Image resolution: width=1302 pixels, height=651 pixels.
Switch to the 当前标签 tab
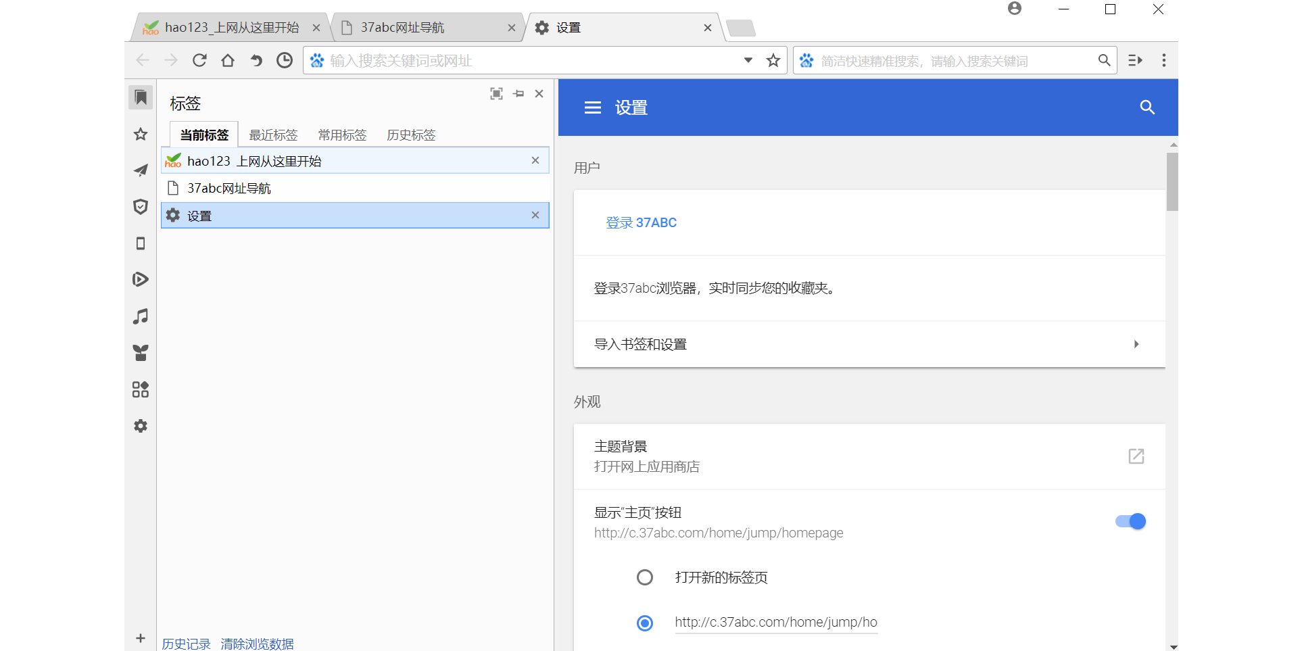(204, 135)
